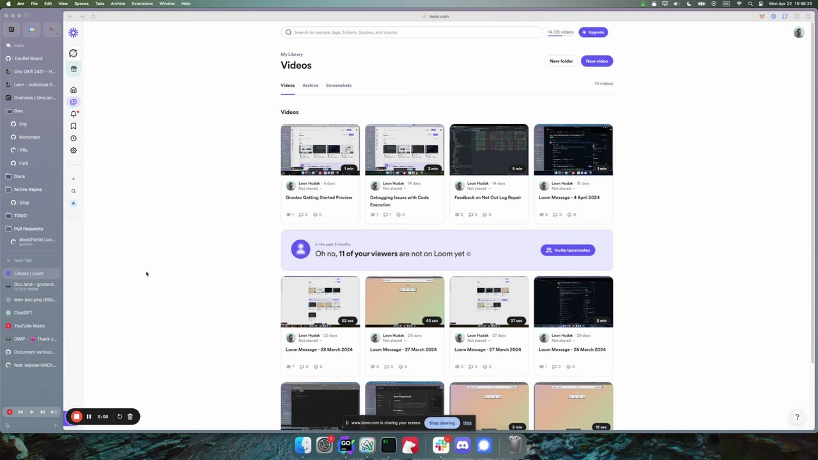818x460 pixels.
Task: Open the Library icon in Loom sidebar
Action: pyautogui.click(x=73, y=102)
